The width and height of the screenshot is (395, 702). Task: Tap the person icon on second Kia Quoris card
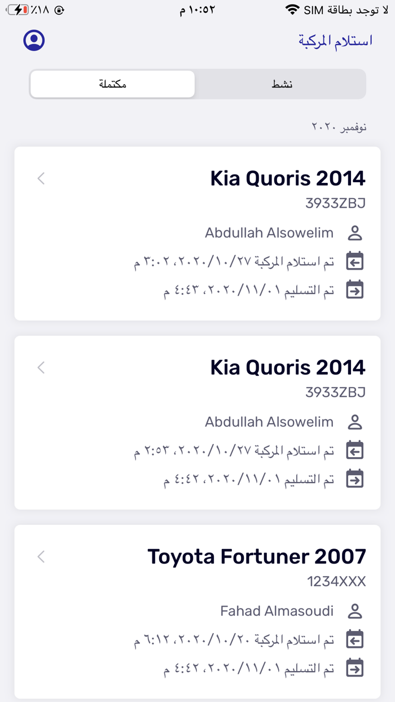click(x=355, y=422)
